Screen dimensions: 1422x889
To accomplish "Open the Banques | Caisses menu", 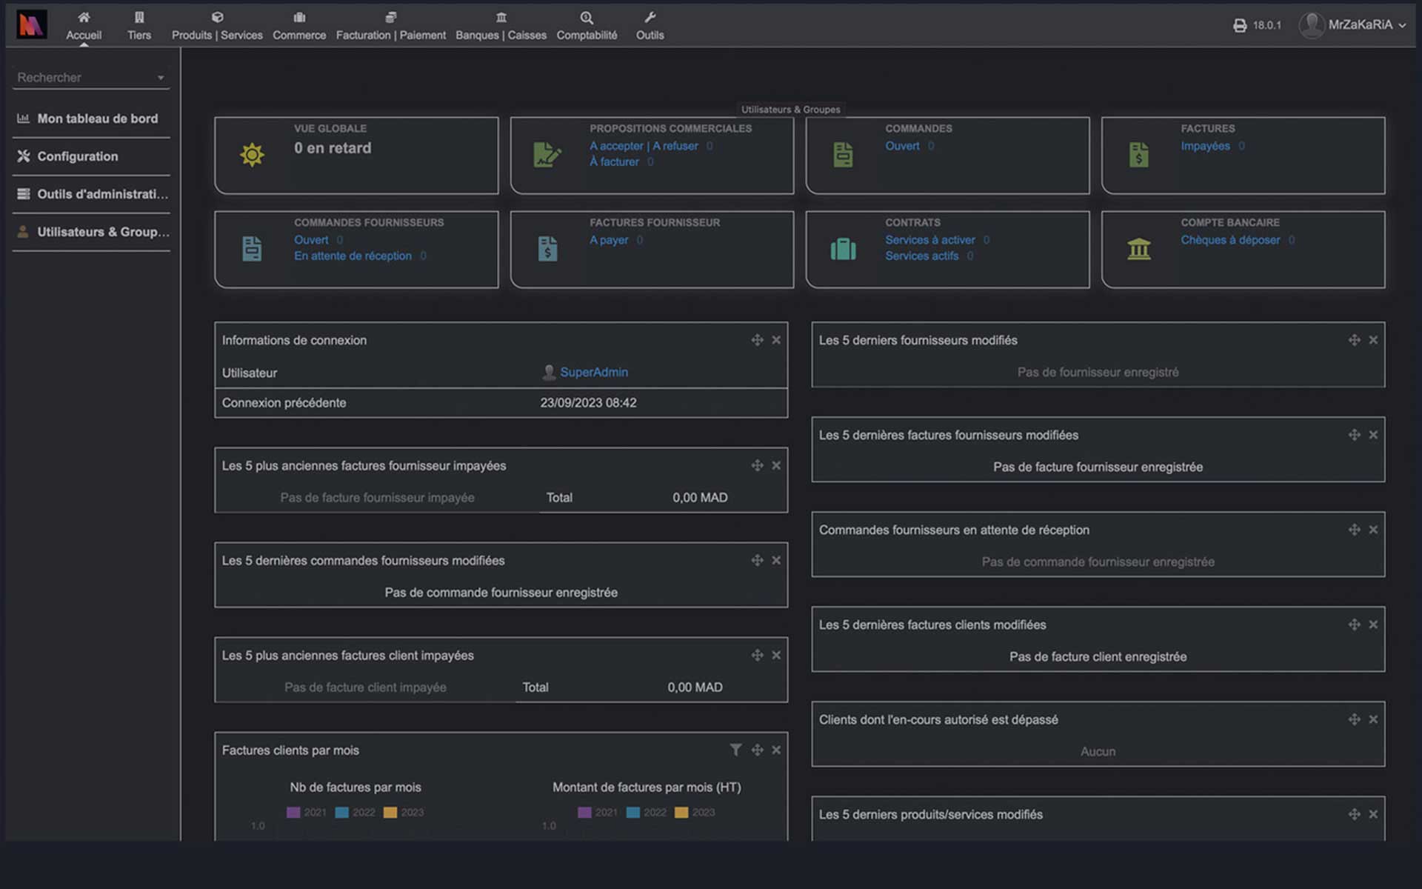I will tap(501, 25).
